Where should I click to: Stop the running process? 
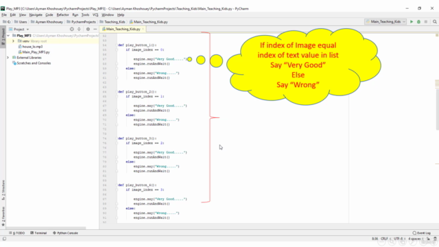[426, 22]
